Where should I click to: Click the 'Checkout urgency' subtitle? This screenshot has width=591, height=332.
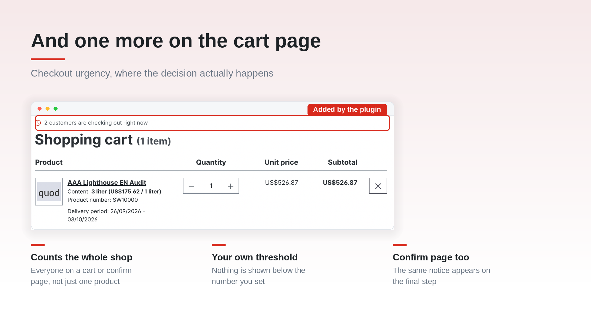click(152, 73)
